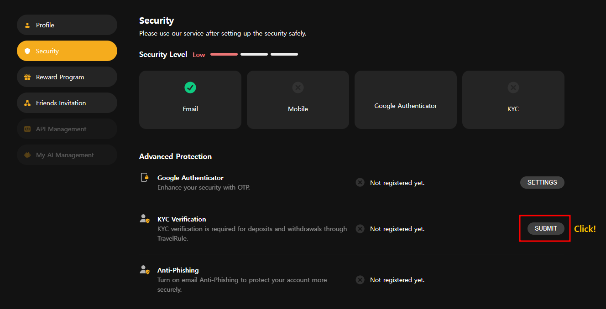Click the 'Anti-Phishing' title
This screenshot has width=606, height=309.
[x=178, y=270]
